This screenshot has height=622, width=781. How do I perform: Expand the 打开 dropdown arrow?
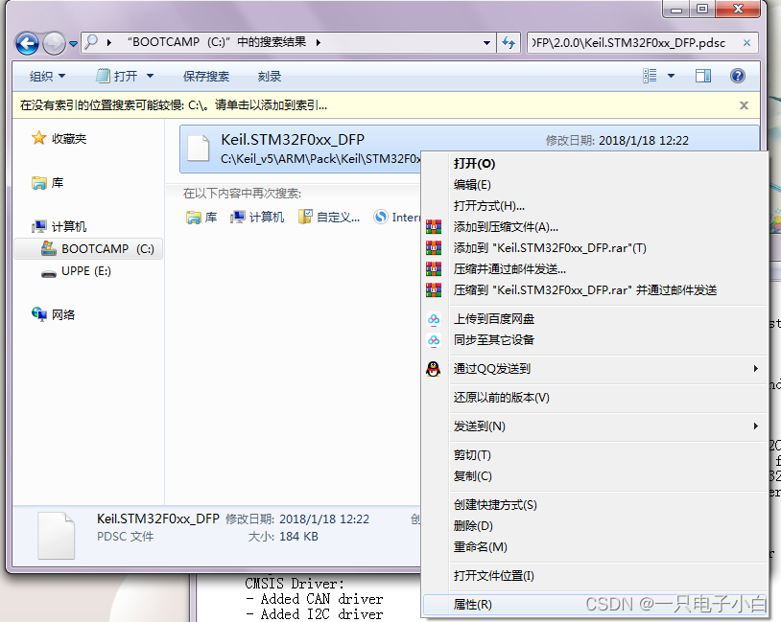click(x=150, y=76)
